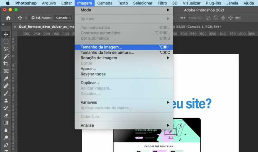
Task: Open the Camada auto-select dropdown
Action: (x=64, y=18)
